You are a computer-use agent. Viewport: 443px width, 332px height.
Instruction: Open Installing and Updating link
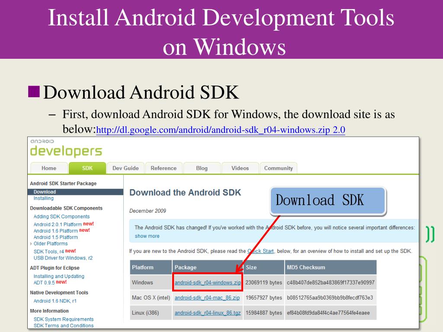pyautogui.click(x=59, y=276)
